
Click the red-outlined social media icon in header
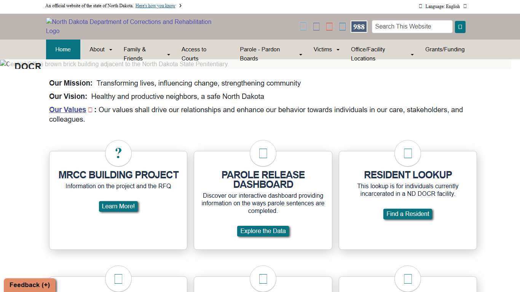(329, 27)
